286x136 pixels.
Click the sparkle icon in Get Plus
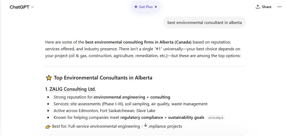136,7
